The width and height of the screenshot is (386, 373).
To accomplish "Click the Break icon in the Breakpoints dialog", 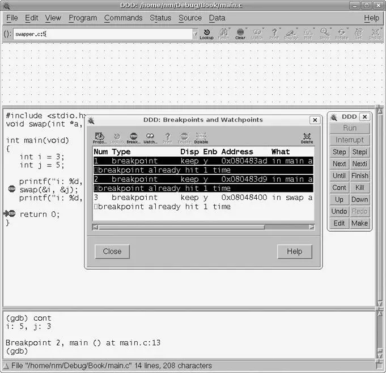I will 133,138.
